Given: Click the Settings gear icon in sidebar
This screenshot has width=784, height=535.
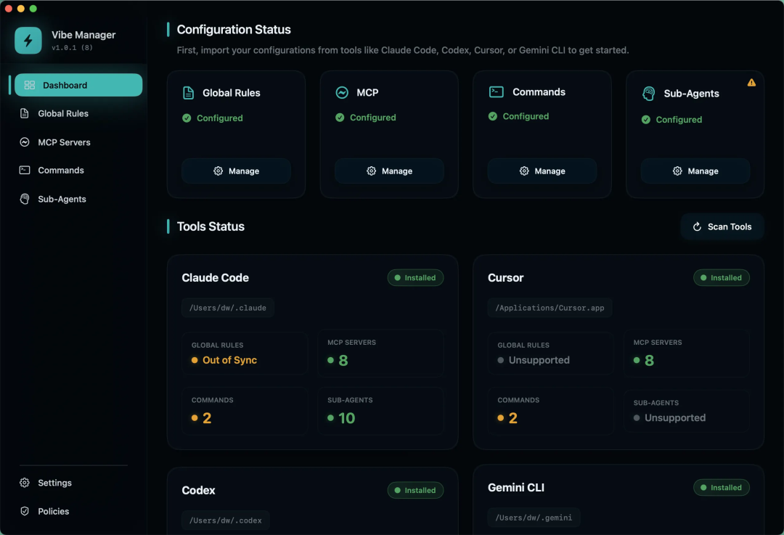Looking at the screenshot, I should pyautogui.click(x=25, y=483).
